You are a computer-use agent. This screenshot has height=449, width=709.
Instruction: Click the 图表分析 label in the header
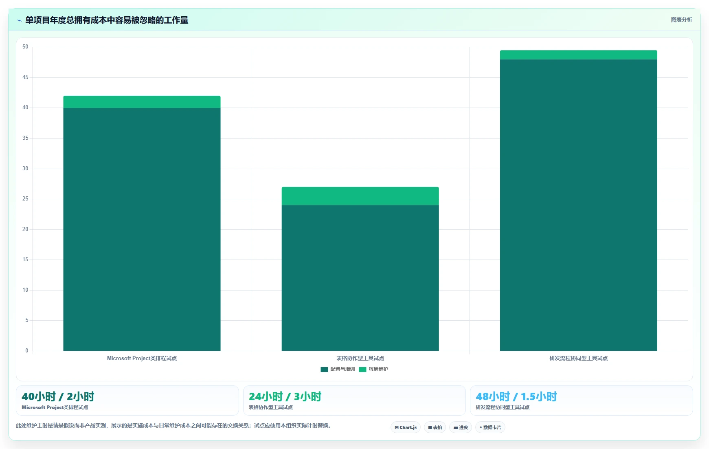tap(681, 20)
